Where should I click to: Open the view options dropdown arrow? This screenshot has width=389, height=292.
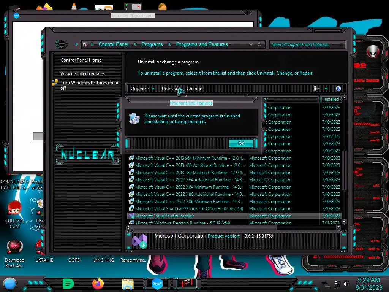coord(326,89)
